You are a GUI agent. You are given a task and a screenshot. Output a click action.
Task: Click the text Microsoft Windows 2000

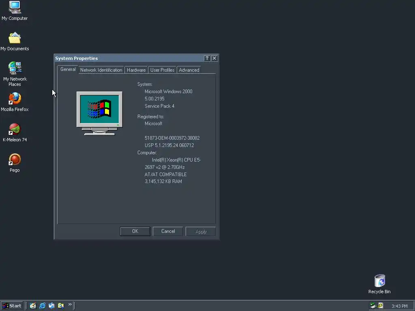click(168, 92)
